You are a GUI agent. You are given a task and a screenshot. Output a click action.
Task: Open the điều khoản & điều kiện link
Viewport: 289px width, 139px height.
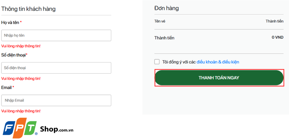click(218, 62)
